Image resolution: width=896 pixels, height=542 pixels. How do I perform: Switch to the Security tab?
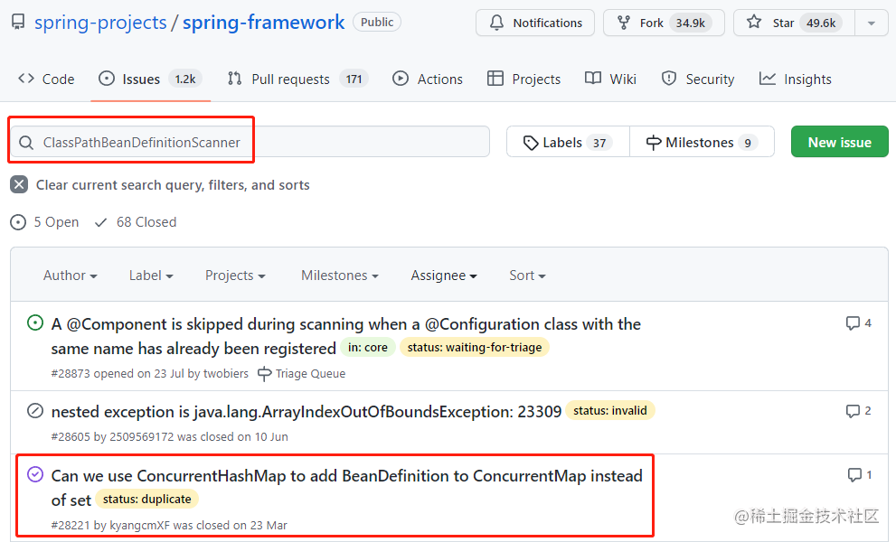coord(698,79)
